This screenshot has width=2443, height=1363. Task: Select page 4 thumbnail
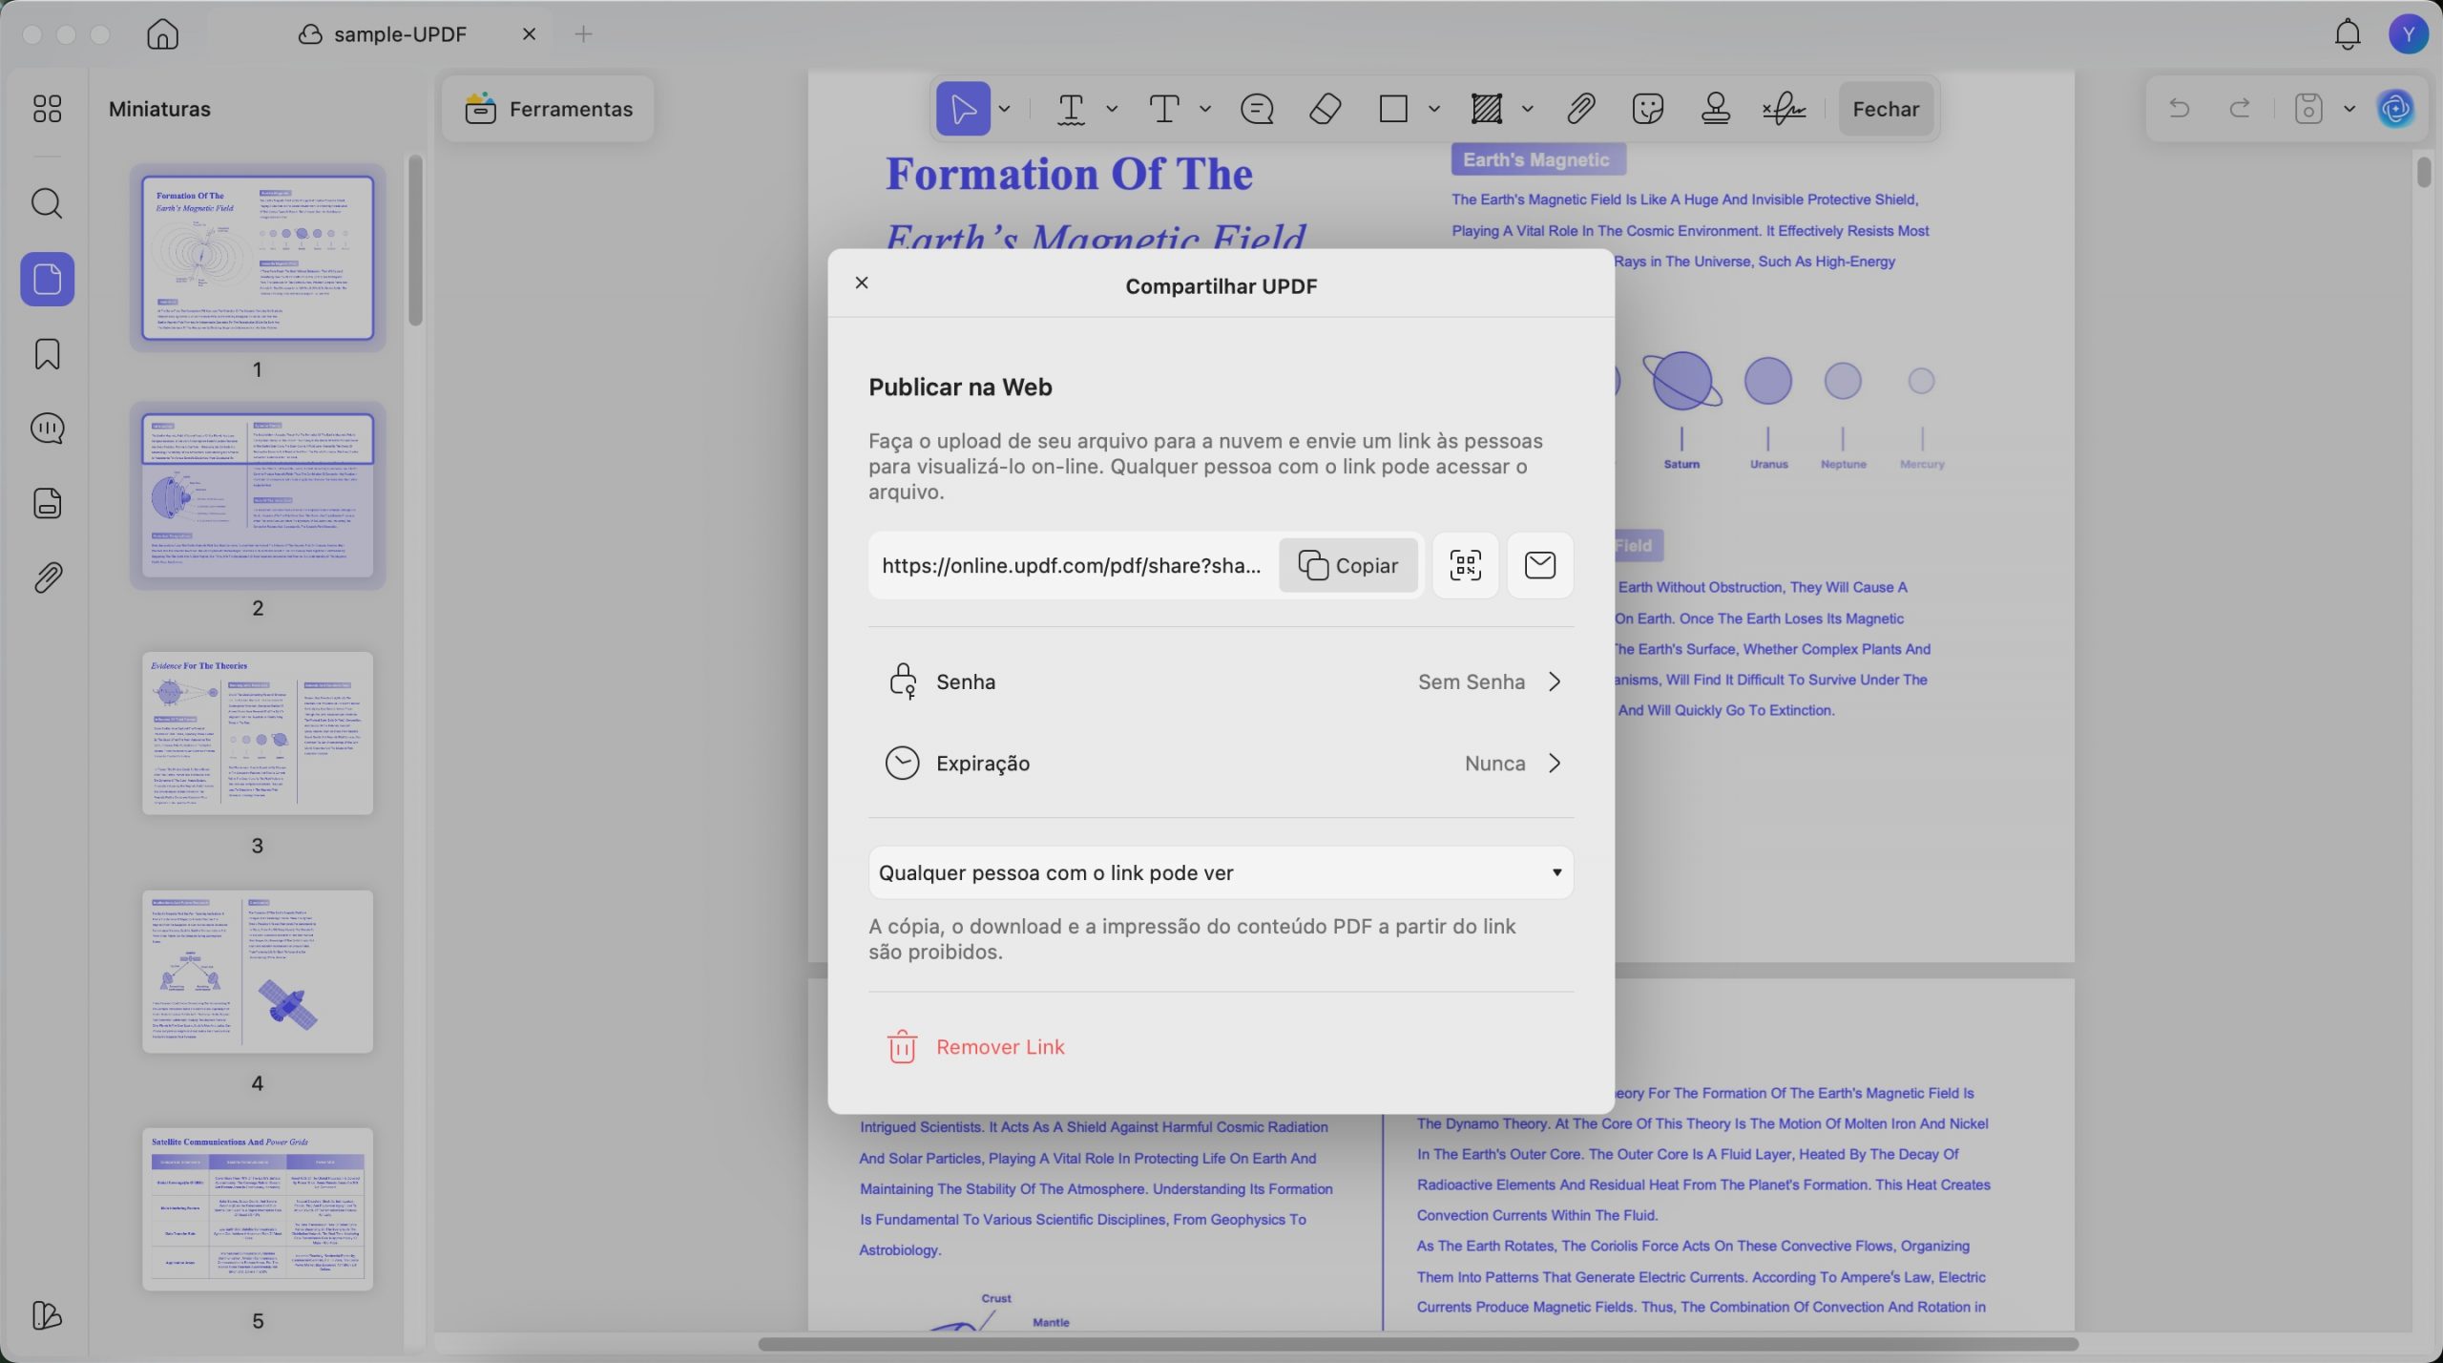(x=258, y=972)
